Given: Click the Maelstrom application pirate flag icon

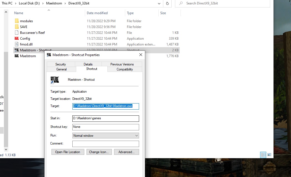Looking at the screenshot, I should 17,56.
